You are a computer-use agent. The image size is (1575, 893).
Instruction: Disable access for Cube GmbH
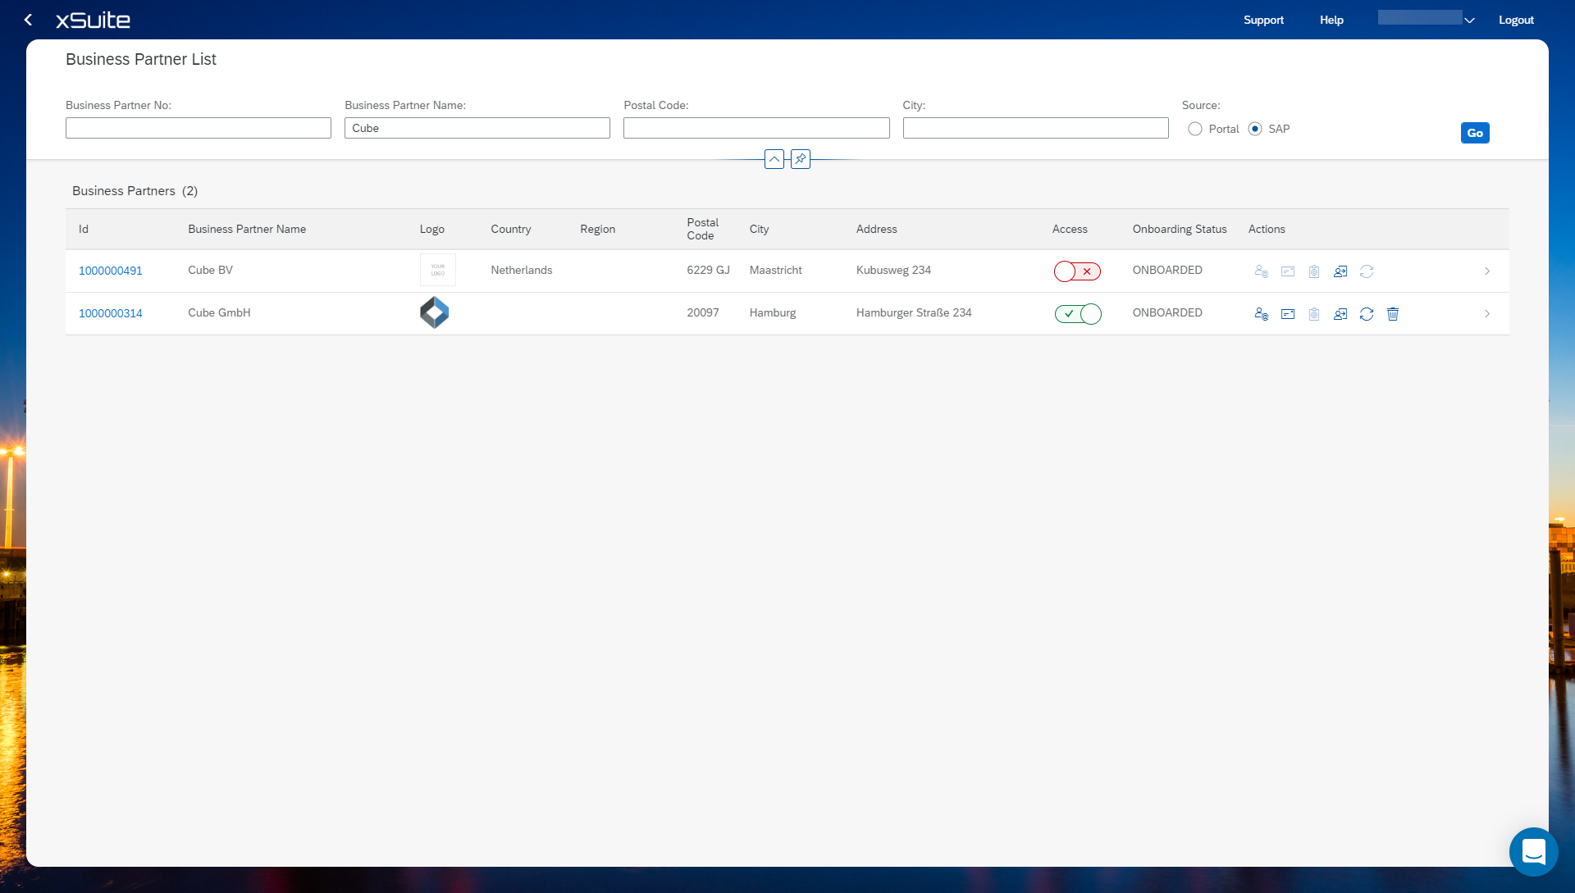(x=1077, y=314)
